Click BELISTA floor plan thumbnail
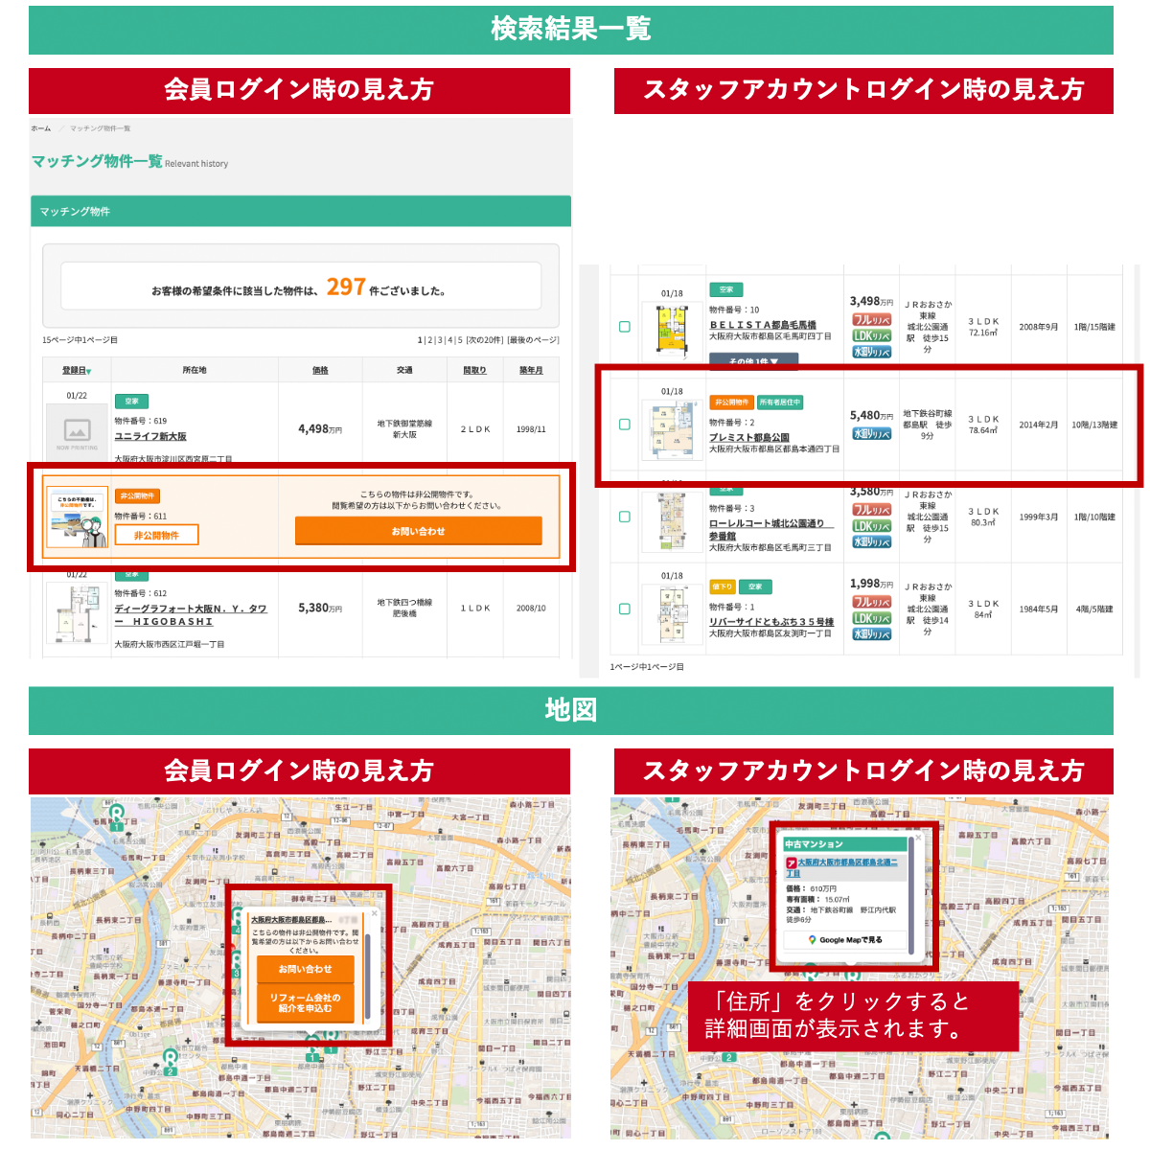 click(672, 331)
